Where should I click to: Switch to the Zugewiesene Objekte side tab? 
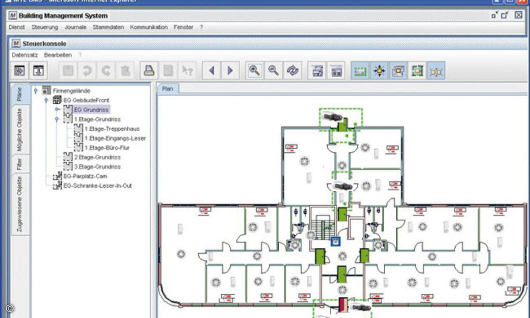pyautogui.click(x=20, y=204)
